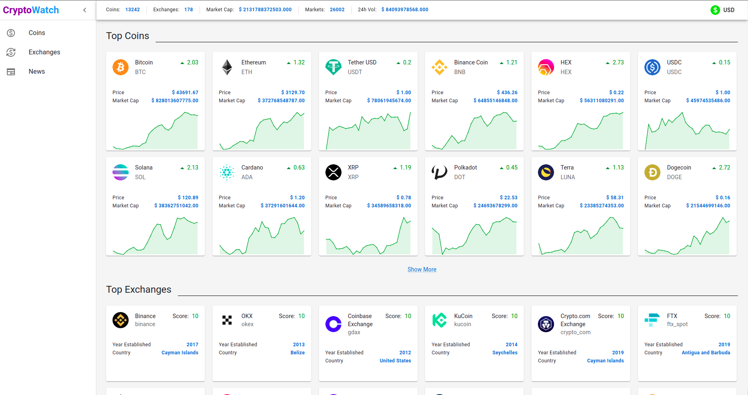The width and height of the screenshot is (748, 395).
Task: Click the Solana logo icon
Action: pos(121,172)
